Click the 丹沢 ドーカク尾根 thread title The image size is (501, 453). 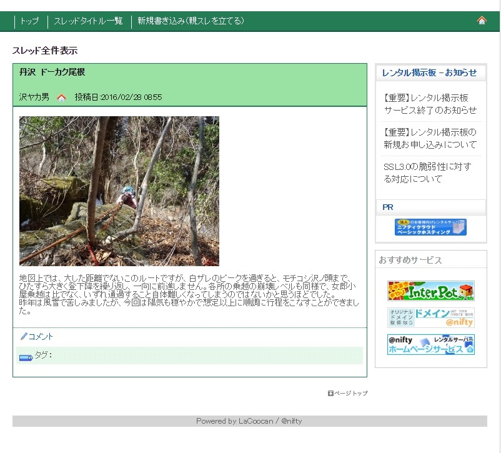point(52,72)
